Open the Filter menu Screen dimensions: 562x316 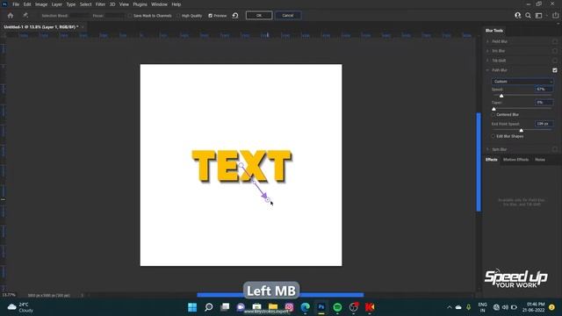[x=100, y=4]
